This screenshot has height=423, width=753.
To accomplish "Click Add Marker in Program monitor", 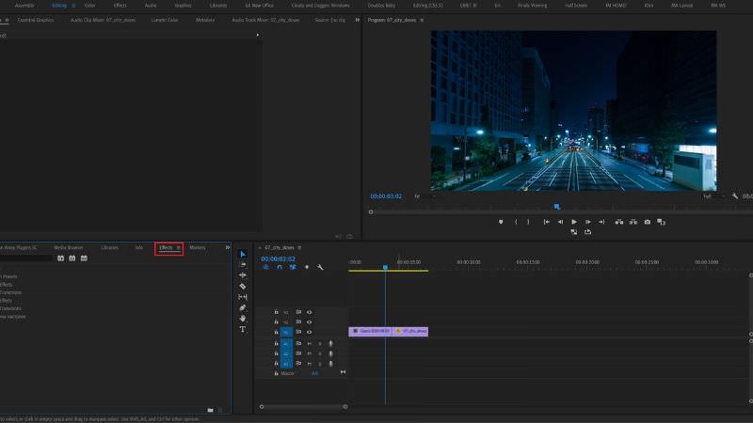I will point(501,222).
